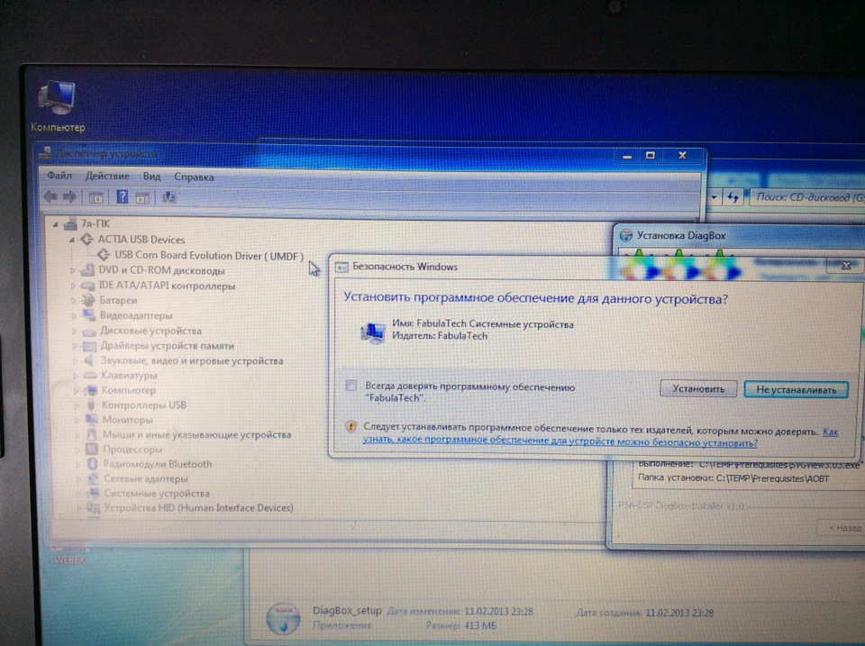
Task: Expand the DVD и CD-ROM дисководы node
Action: 72,271
